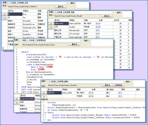
Task: Click 描述 box in 视图 window
Action: 102,43
